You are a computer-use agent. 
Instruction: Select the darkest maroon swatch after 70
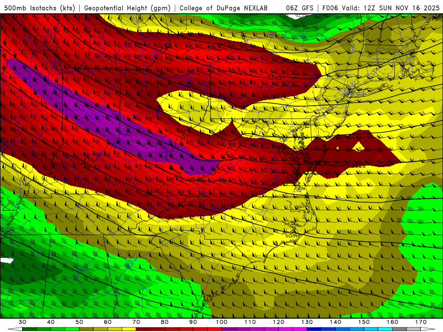[x=143, y=329]
